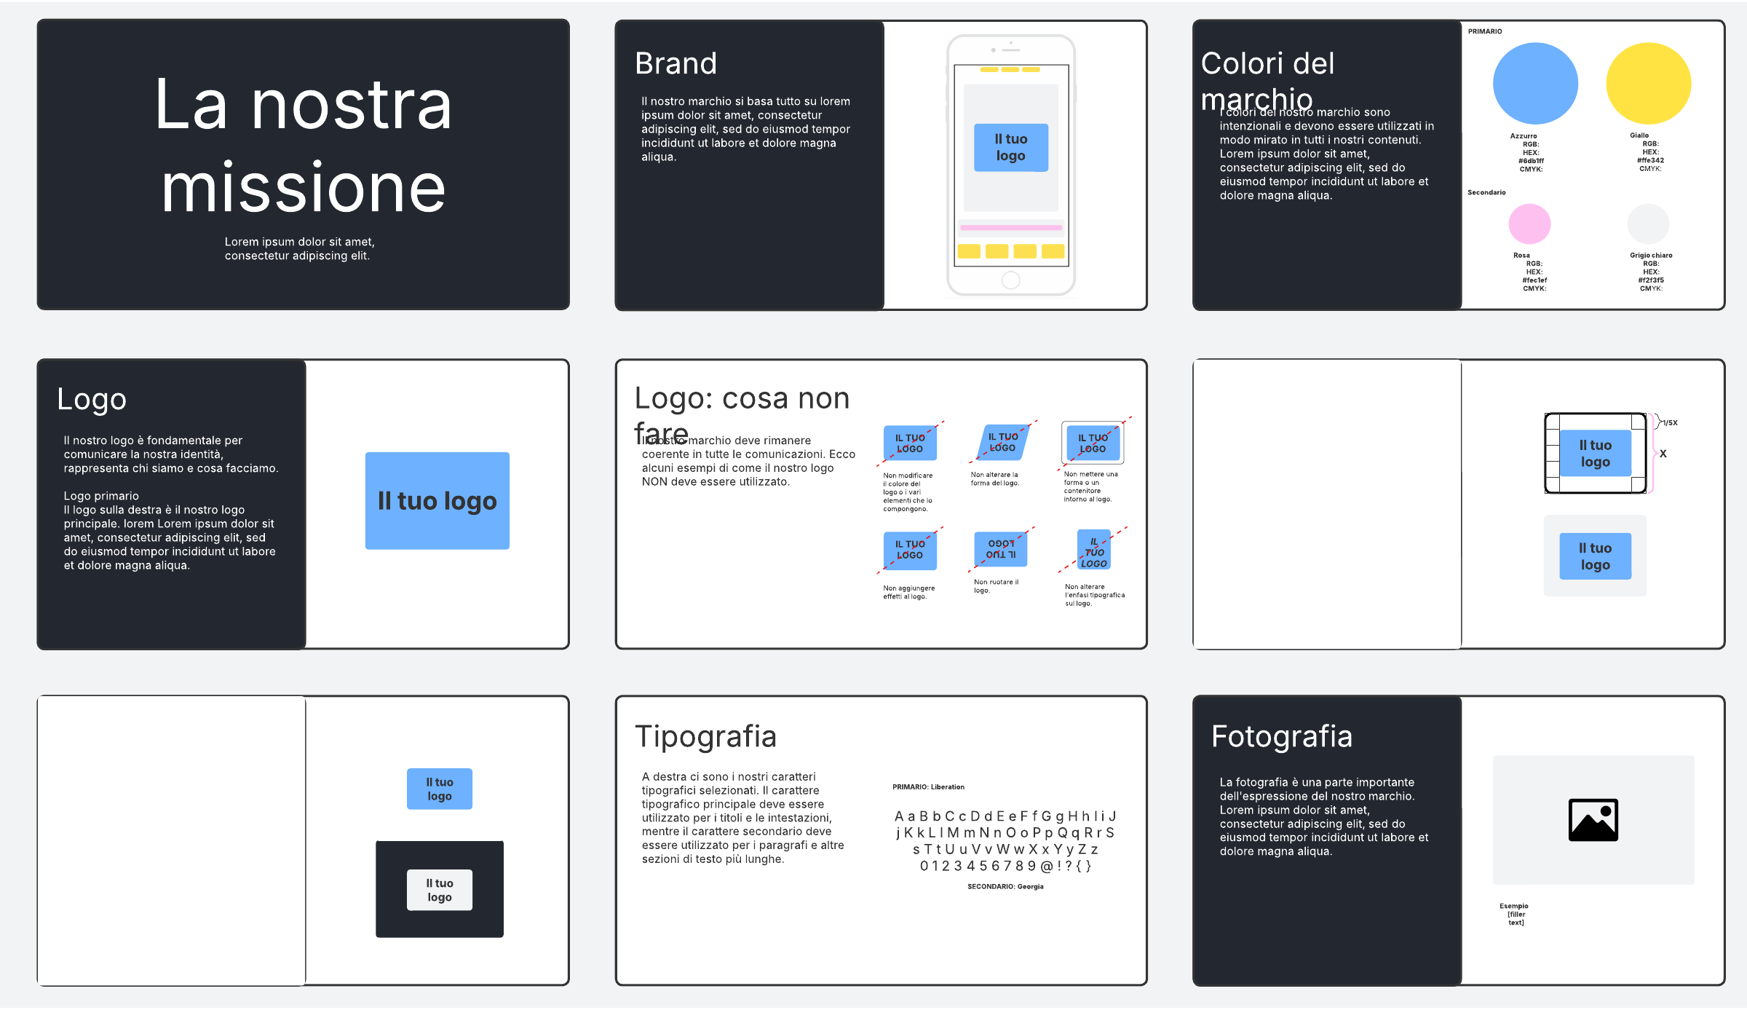This screenshot has height=1010, width=1747.
Task: Click the white logo on the dark background
Action: (x=439, y=890)
